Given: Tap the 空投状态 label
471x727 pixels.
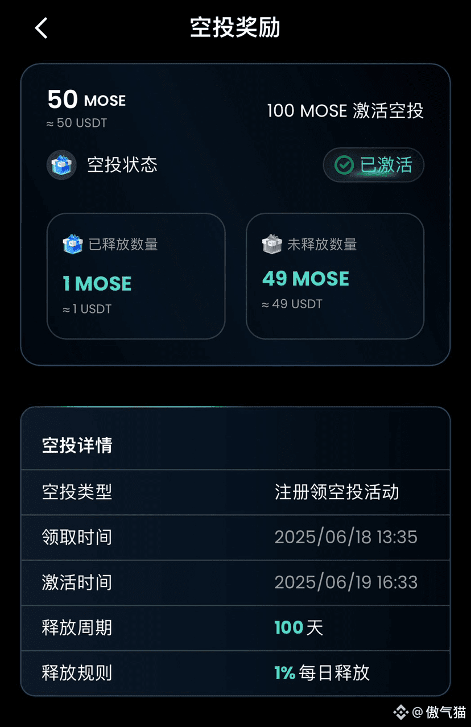Looking at the screenshot, I should 122,165.
